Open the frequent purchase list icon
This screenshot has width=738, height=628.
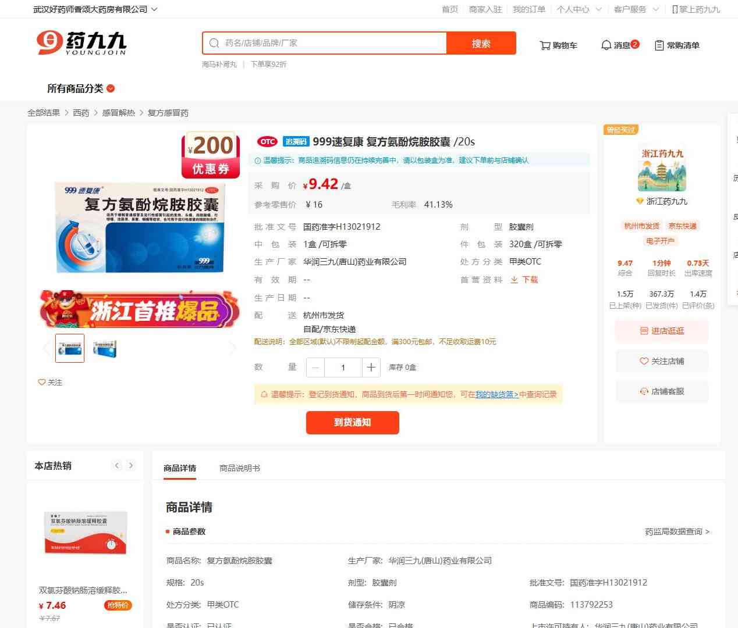coord(659,45)
